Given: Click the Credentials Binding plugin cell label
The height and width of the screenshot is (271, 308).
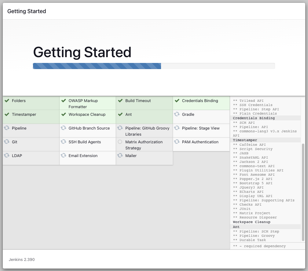Looking at the screenshot, I should click(x=200, y=101).
